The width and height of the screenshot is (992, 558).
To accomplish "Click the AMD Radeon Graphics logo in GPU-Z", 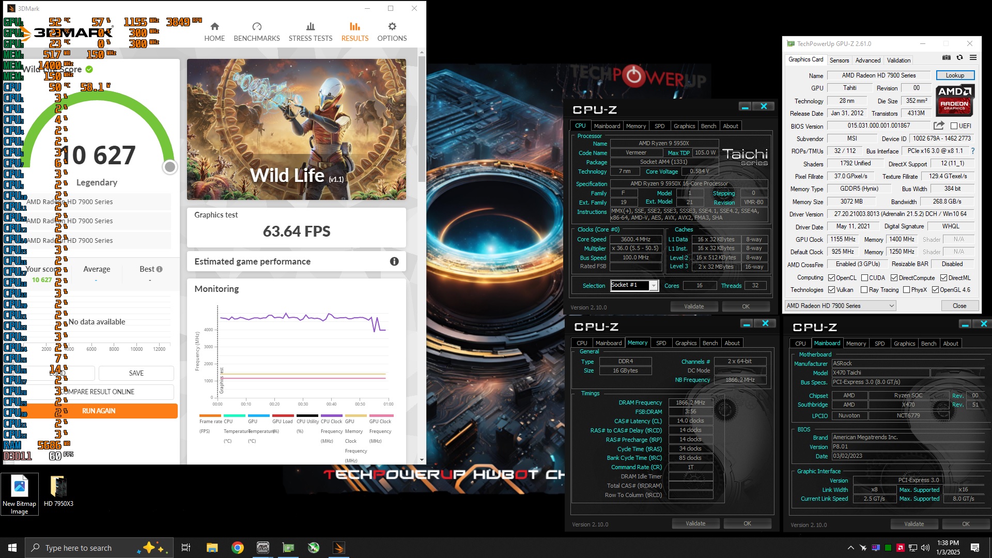I will click(x=955, y=100).
